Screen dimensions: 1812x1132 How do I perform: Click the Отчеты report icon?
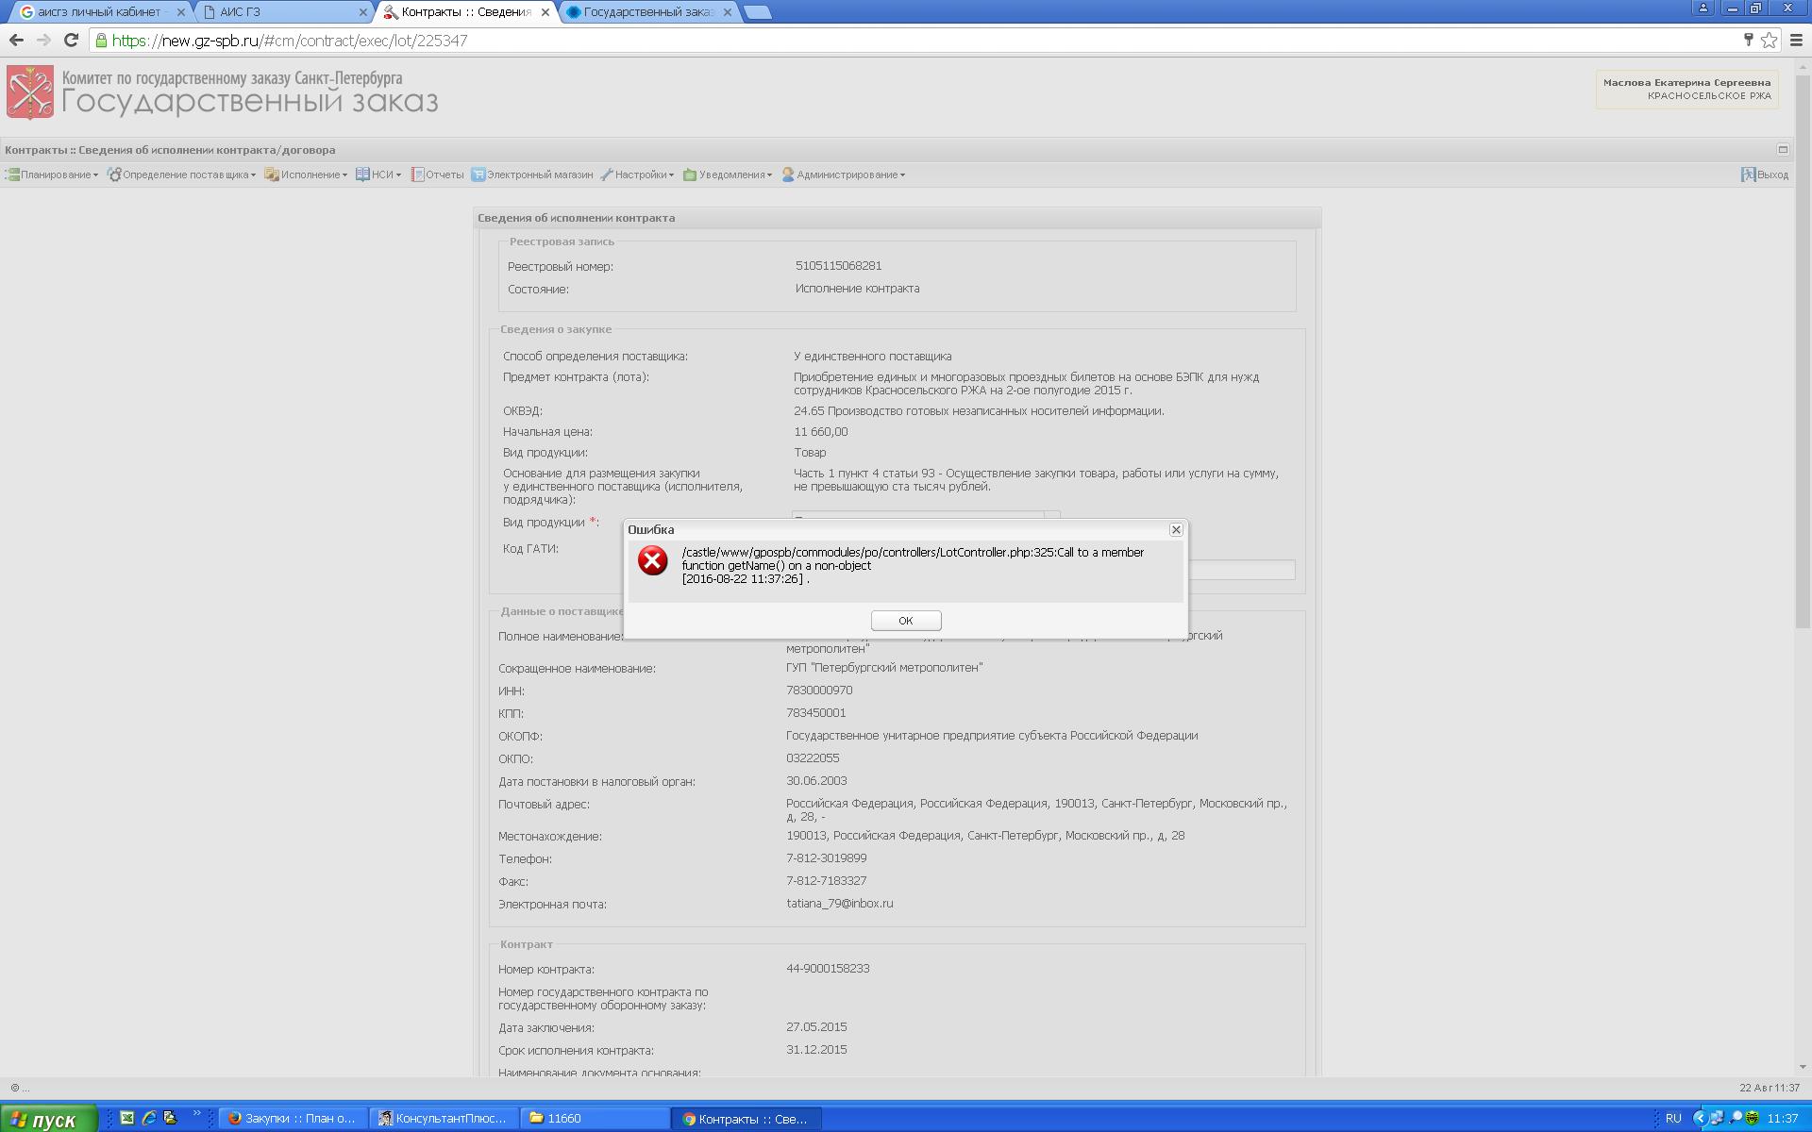[417, 175]
